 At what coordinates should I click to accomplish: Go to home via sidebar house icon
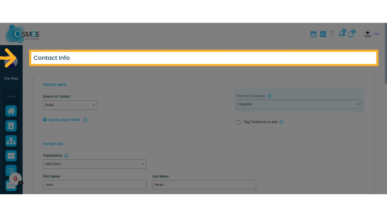pos(11,111)
